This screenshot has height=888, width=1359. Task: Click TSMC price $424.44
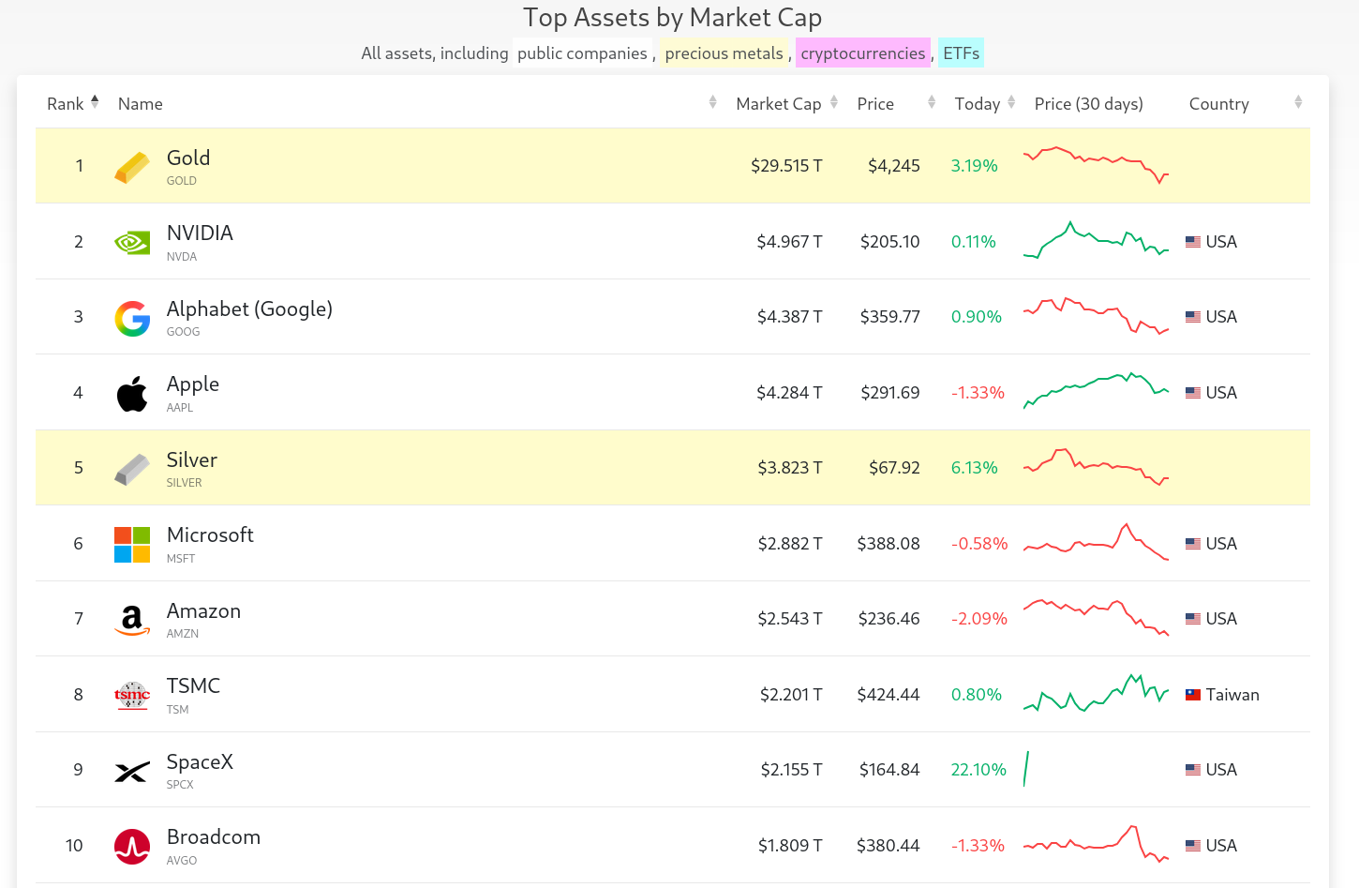pyautogui.click(x=889, y=695)
